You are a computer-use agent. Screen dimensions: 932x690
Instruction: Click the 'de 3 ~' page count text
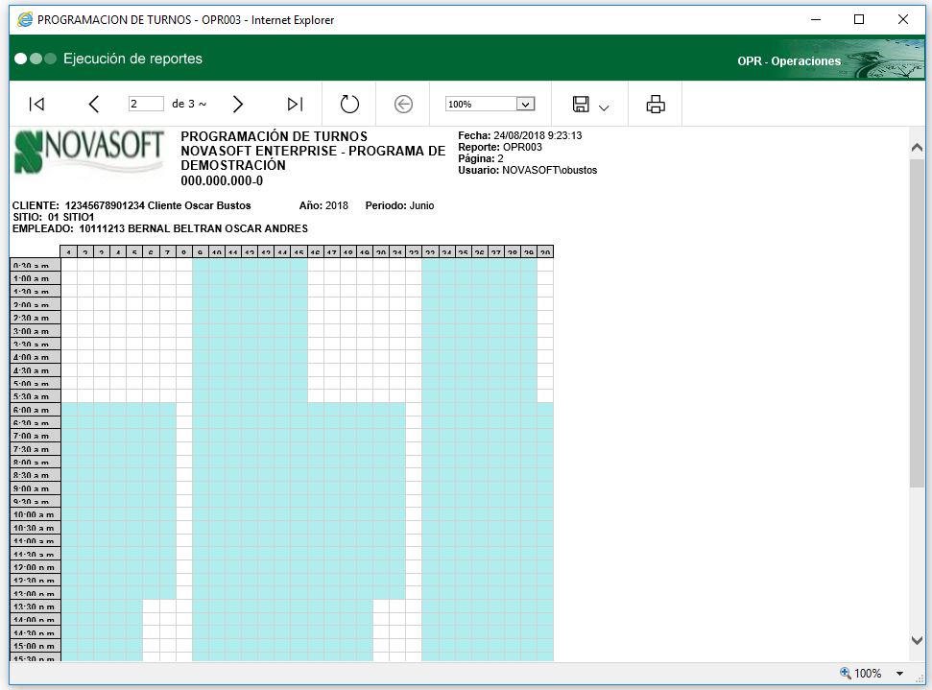pyautogui.click(x=189, y=104)
